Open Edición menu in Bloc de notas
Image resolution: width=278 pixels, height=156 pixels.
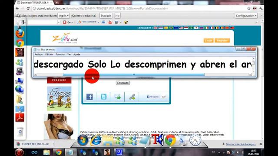[x=49, y=55]
